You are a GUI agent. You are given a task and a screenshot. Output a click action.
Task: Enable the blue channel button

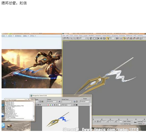pyautogui.click(x=53, y=105)
